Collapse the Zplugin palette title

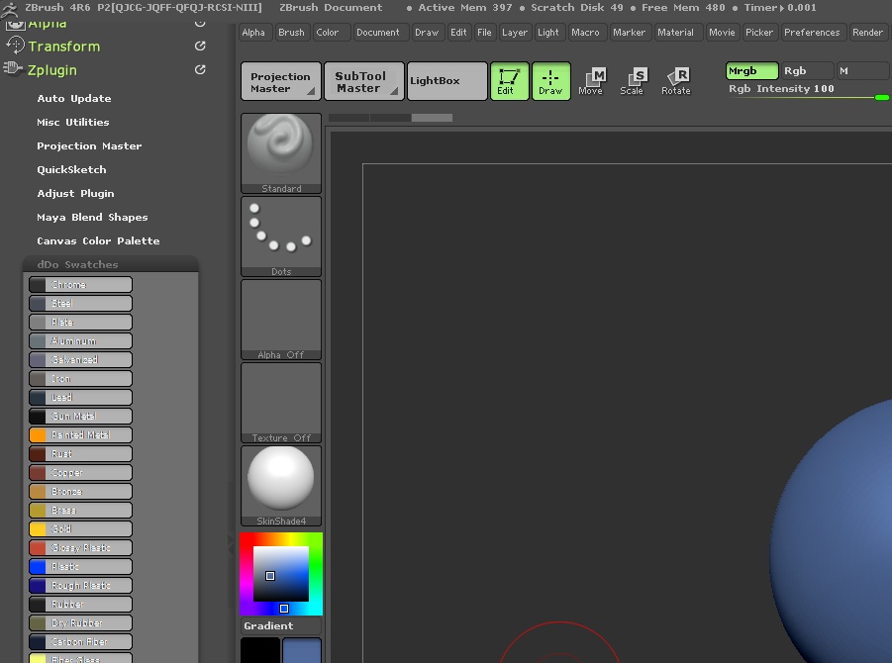52,70
